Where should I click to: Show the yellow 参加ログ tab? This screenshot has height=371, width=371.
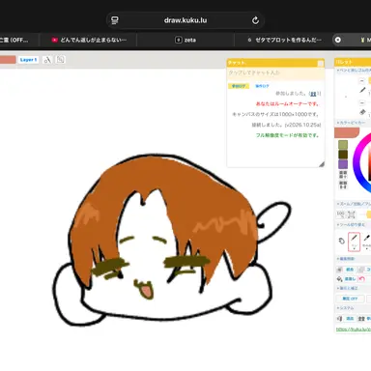coord(239,86)
